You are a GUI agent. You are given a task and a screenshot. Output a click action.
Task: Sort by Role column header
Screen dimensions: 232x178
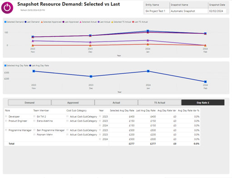(x=7, y=111)
